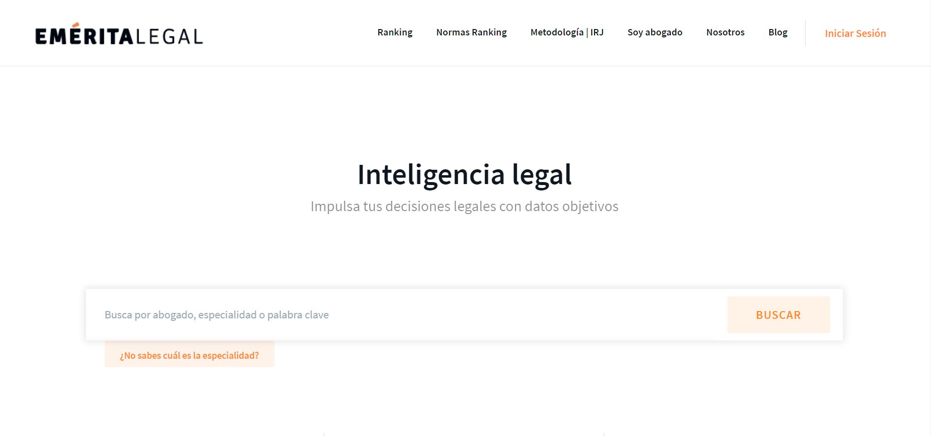
Task: Click the LEGAL word in logo
Action: point(169,37)
